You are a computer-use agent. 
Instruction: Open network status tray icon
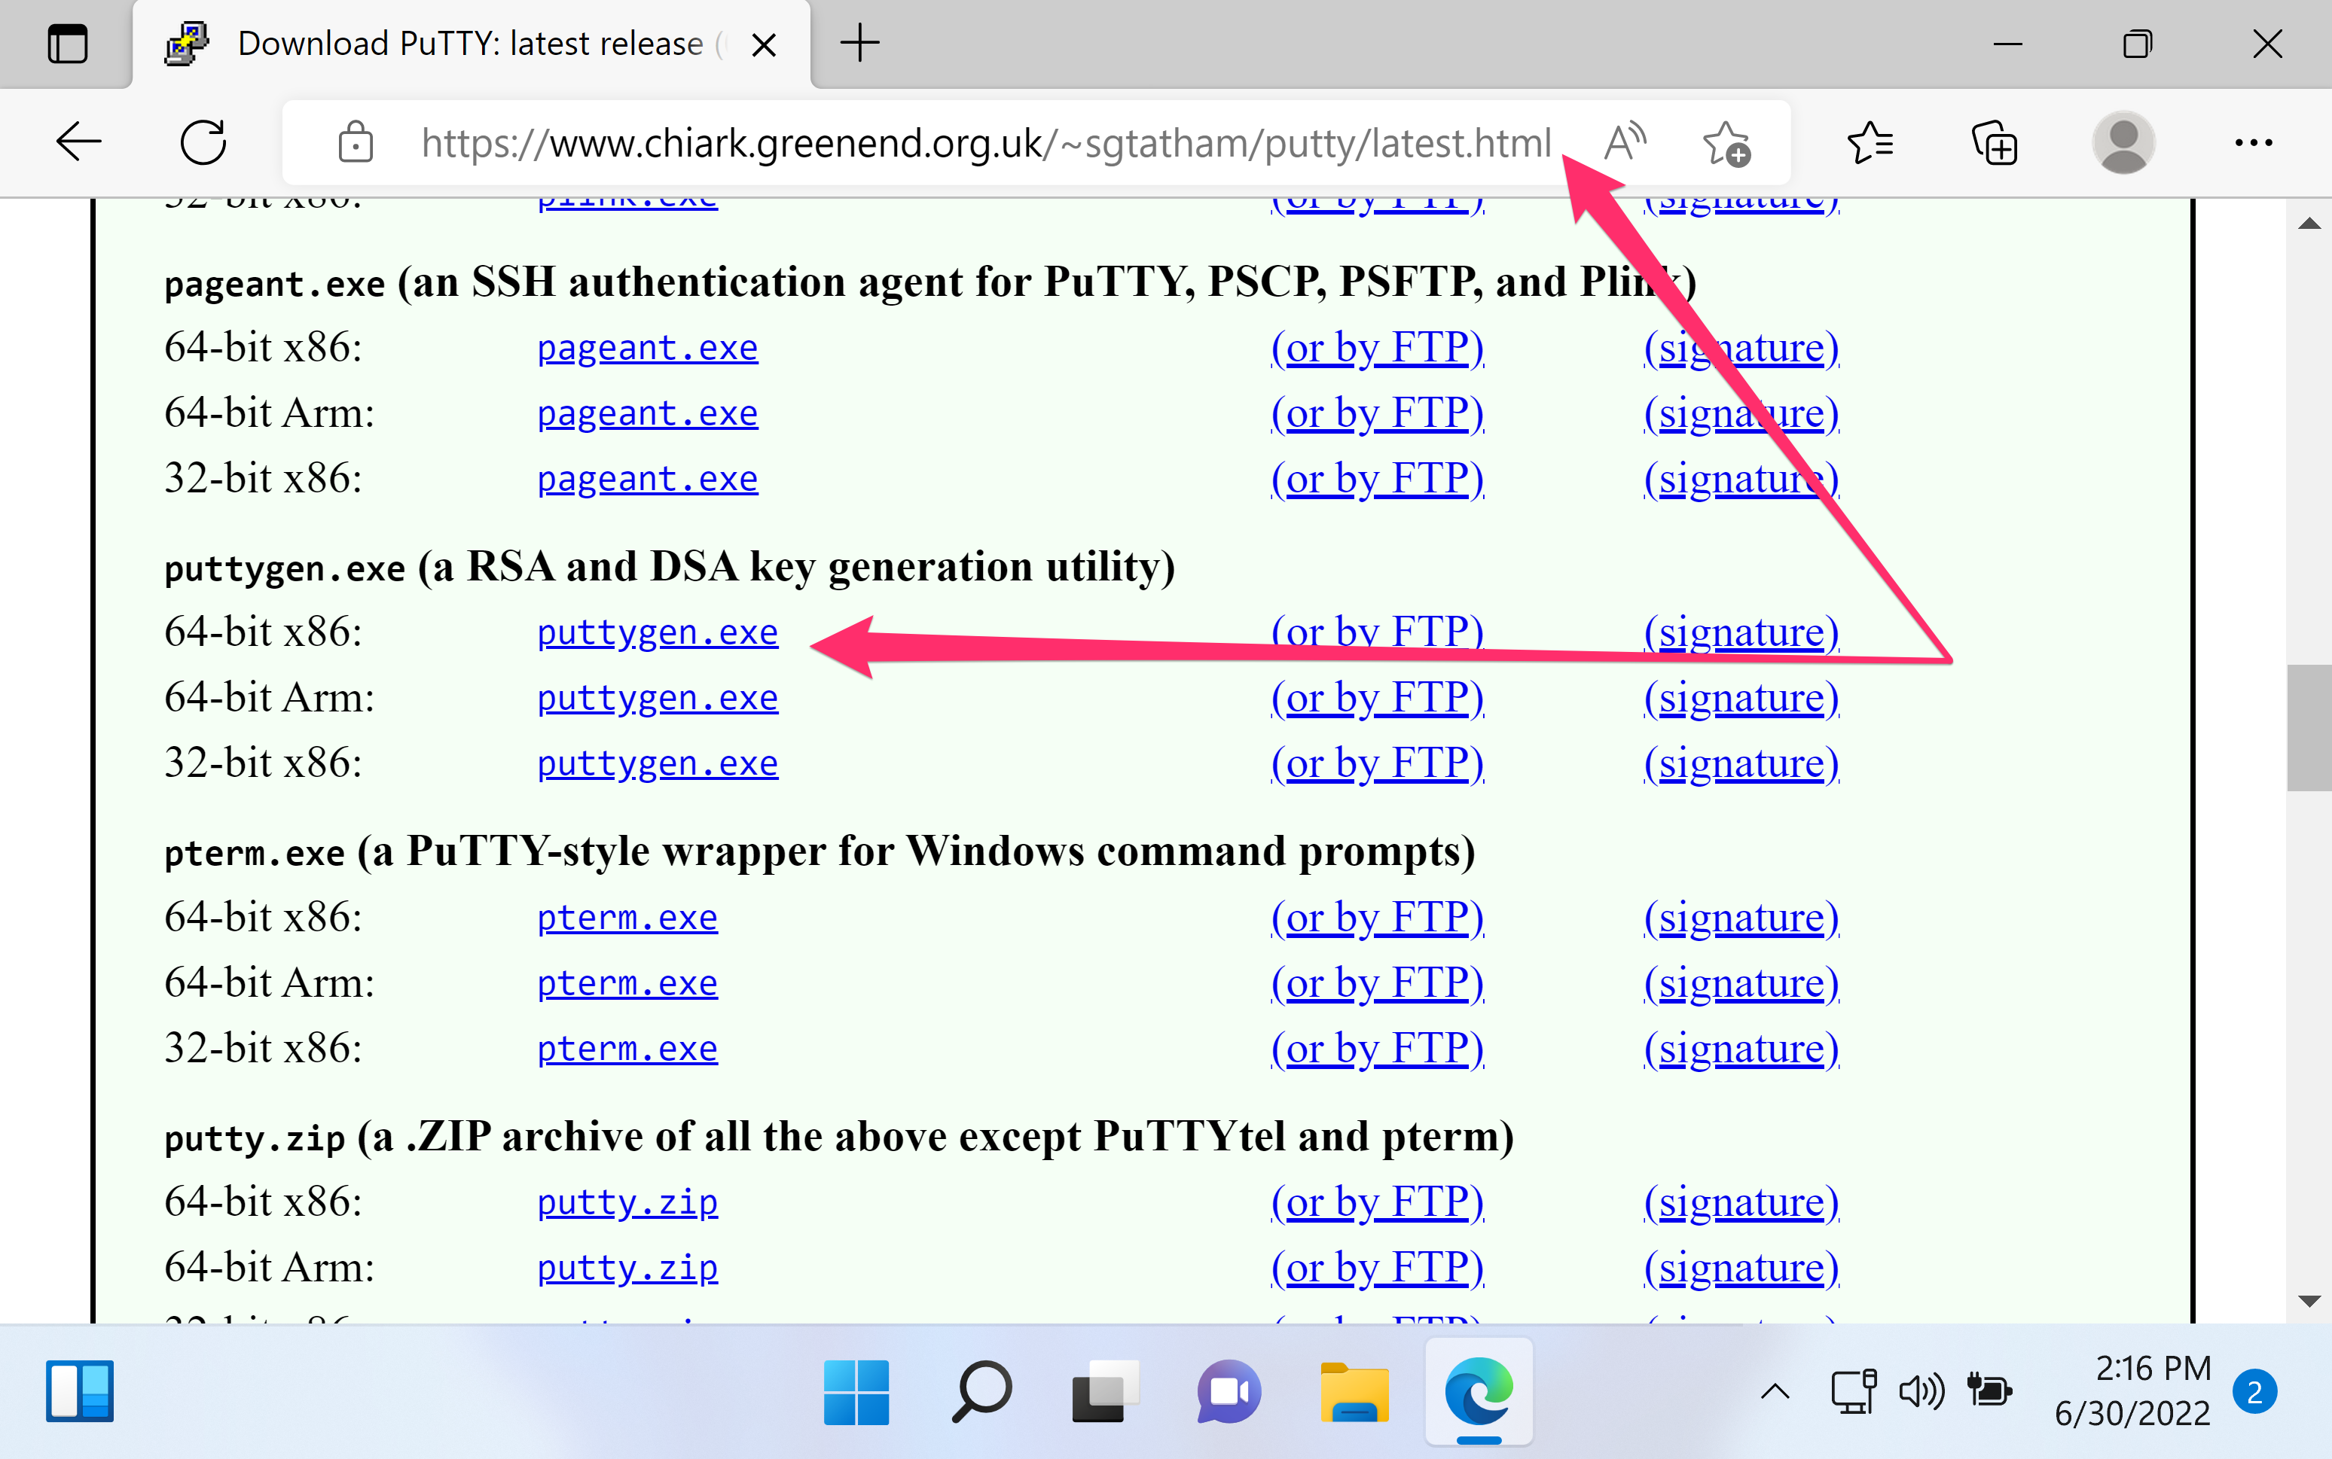tap(1853, 1391)
